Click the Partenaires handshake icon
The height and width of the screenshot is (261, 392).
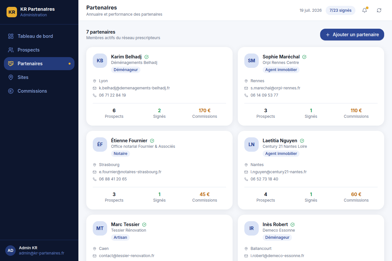pyautogui.click(x=11, y=64)
